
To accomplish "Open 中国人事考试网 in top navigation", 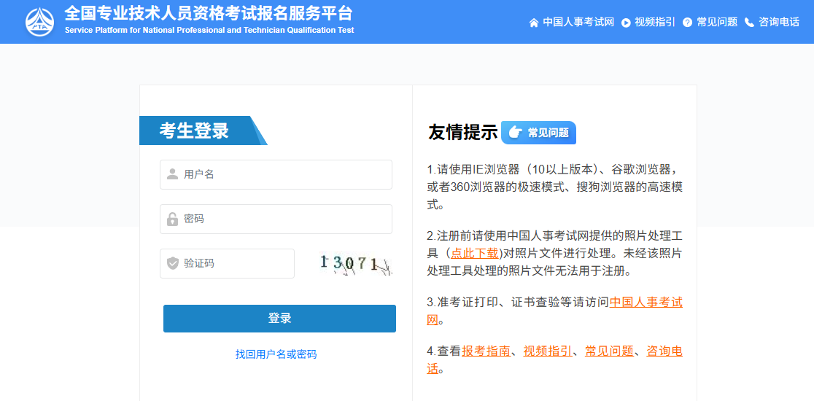I will [578, 22].
